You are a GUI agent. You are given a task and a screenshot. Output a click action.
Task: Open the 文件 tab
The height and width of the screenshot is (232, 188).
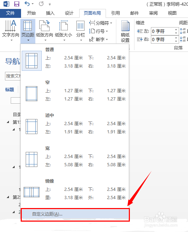tap(10, 13)
